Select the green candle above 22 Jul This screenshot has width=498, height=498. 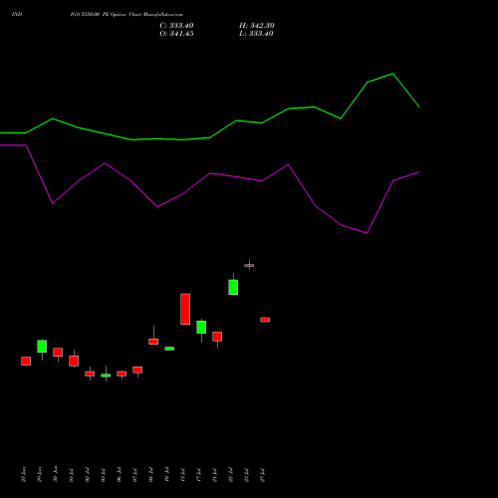[x=233, y=287]
